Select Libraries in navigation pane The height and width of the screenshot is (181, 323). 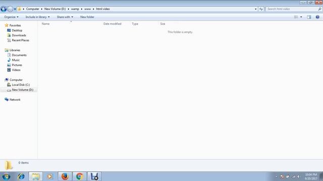[15, 50]
